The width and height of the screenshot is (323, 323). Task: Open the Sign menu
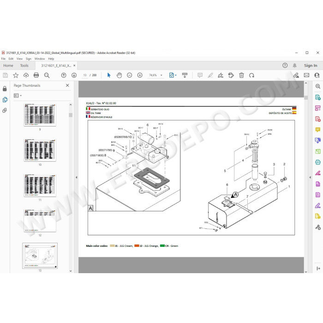tap(29, 59)
